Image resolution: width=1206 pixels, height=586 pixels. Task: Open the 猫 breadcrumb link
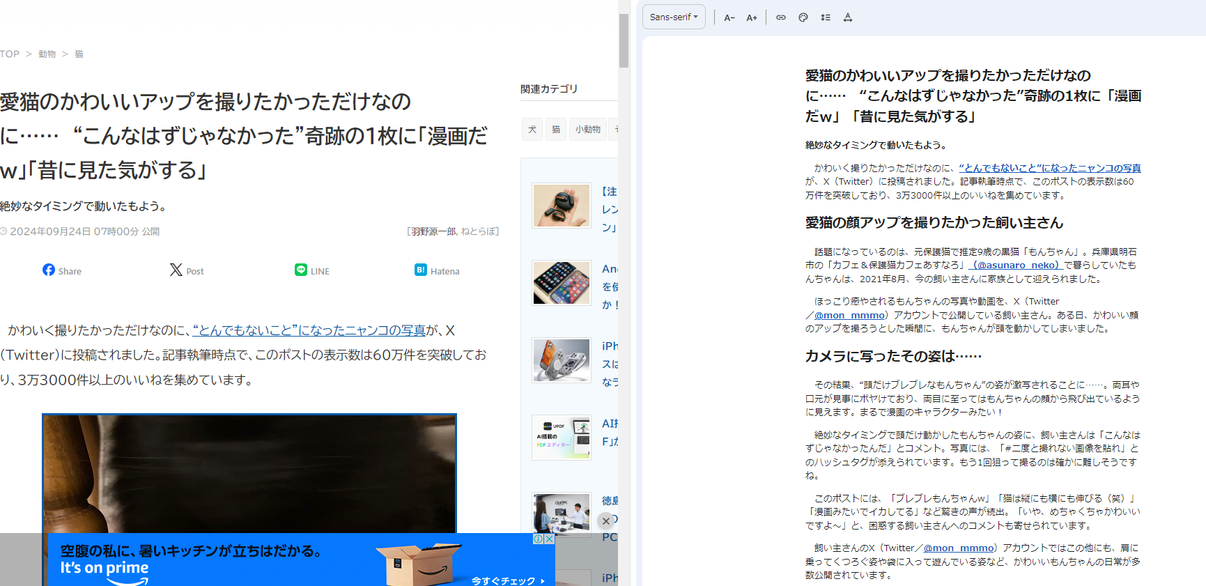[79, 54]
